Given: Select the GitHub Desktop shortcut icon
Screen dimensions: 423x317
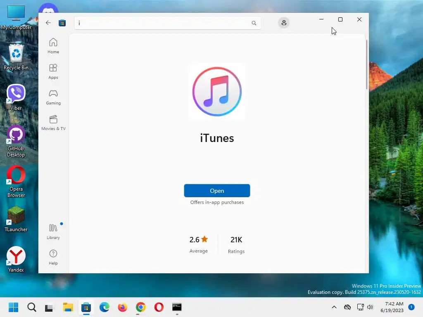Looking at the screenshot, I should 16,141.
